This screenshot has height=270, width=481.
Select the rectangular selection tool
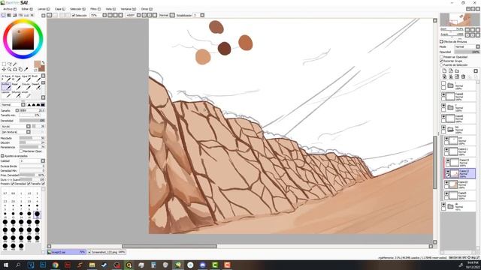pos(4,64)
